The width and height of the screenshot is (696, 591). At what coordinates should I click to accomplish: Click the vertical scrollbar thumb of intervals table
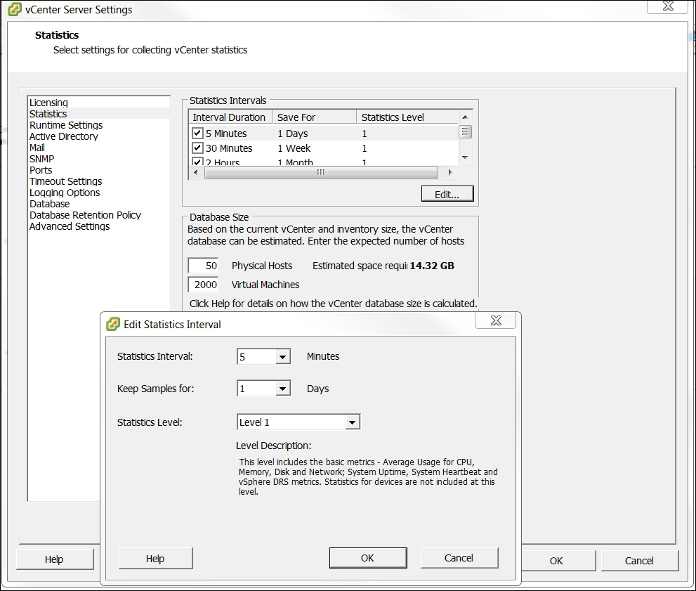pyautogui.click(x=465, y=132)
